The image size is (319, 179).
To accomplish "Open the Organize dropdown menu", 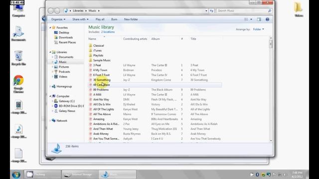I will point(58,19).
